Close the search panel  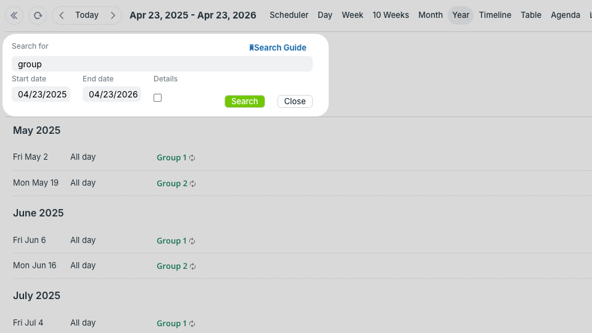[295, 102]
